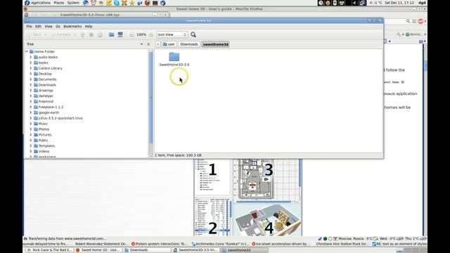Click the zoom in icon right of 100%
450x253 pixels.
(151, 34)
